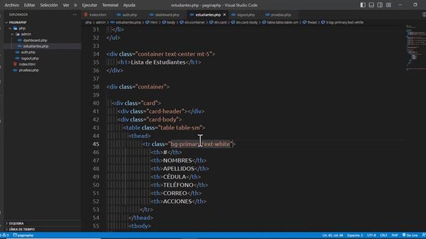Open the Archivo menu

[12, 5]
